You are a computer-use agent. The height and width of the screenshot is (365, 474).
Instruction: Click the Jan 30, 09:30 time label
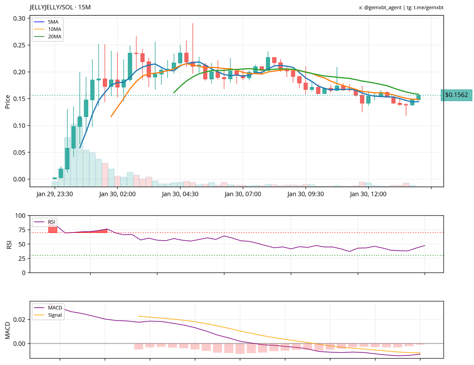pyautogui.click(x=306, y=194)
